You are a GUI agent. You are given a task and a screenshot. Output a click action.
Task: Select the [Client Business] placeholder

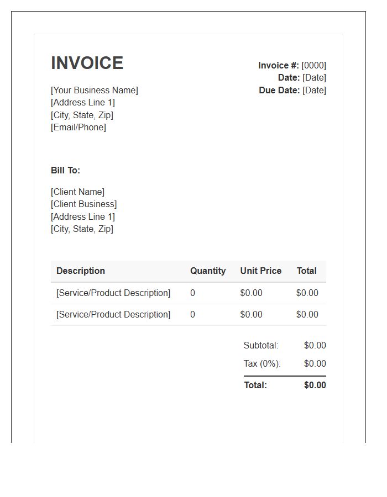tap(83, 204)
